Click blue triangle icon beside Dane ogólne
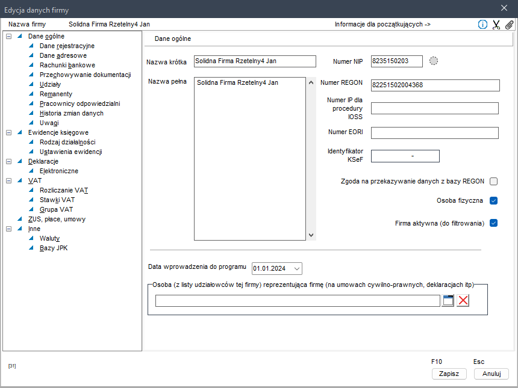 pyautogui.click(x=20, y=36)
